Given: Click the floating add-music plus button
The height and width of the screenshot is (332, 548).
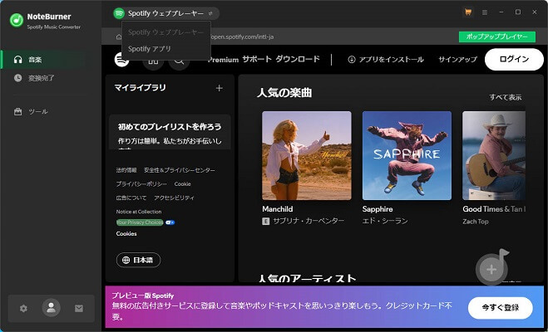Looking at the screenshot, I should coord(491,269).
